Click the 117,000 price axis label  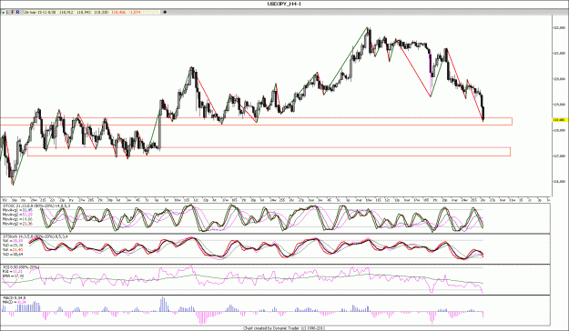point(559,155)
